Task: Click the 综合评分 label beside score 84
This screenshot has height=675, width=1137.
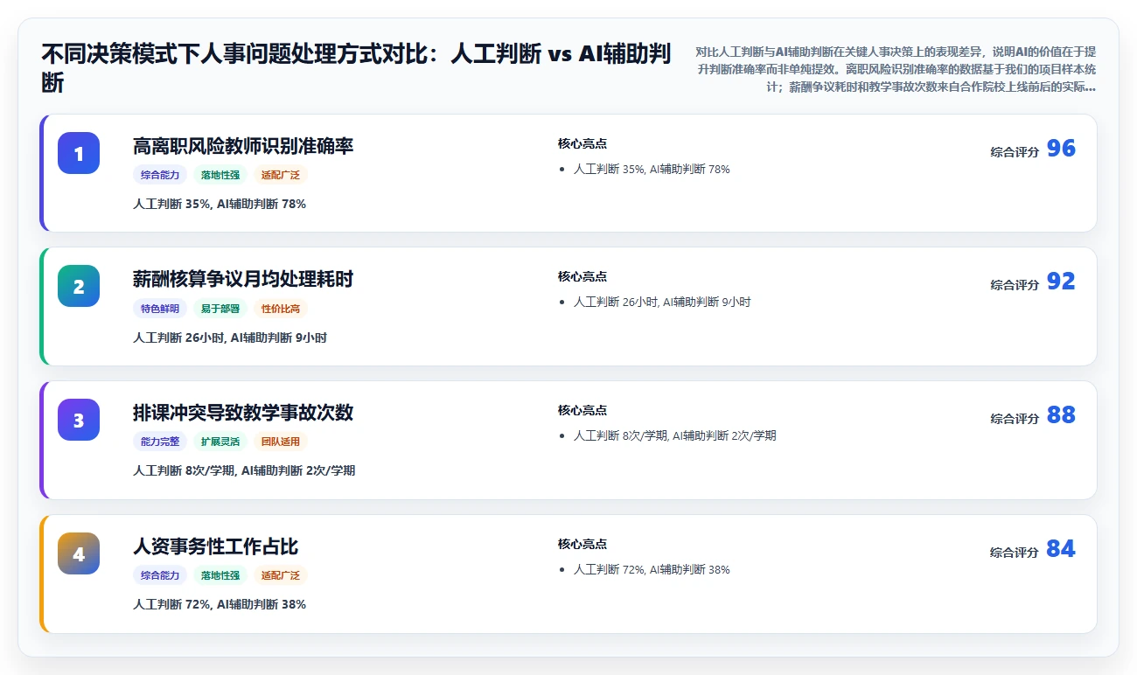Action: pos(1015,552)
